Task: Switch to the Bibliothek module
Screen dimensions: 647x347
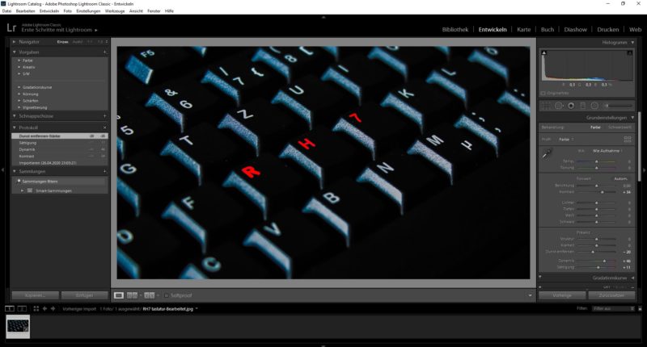Action: coord(455,29)
